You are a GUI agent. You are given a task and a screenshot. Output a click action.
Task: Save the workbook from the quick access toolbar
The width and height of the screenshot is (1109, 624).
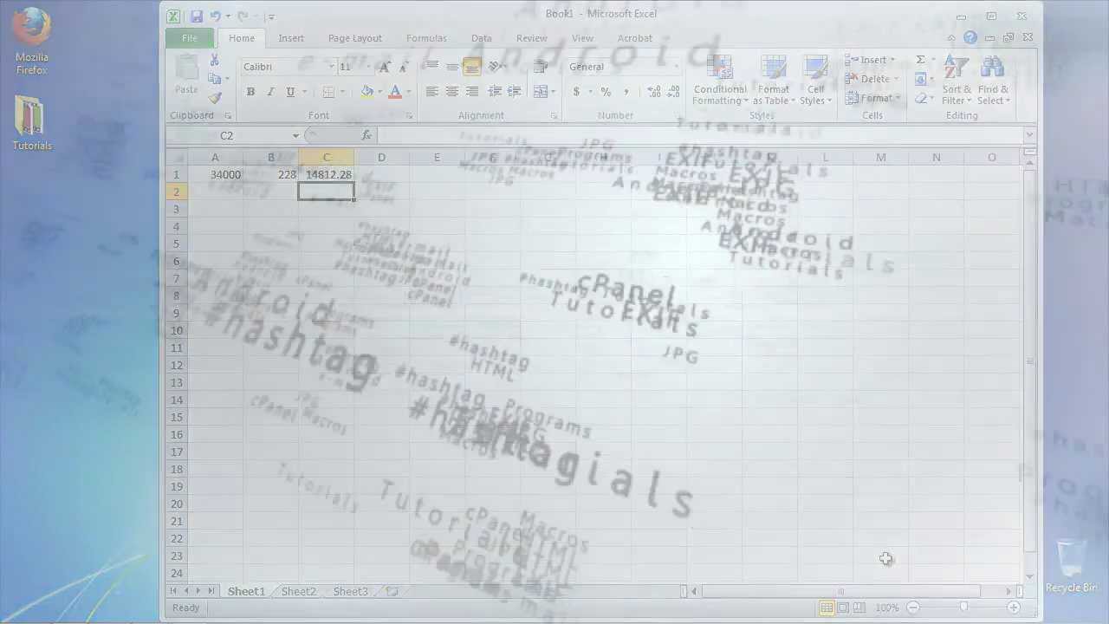pyautogui.click(x=197, y=16)
